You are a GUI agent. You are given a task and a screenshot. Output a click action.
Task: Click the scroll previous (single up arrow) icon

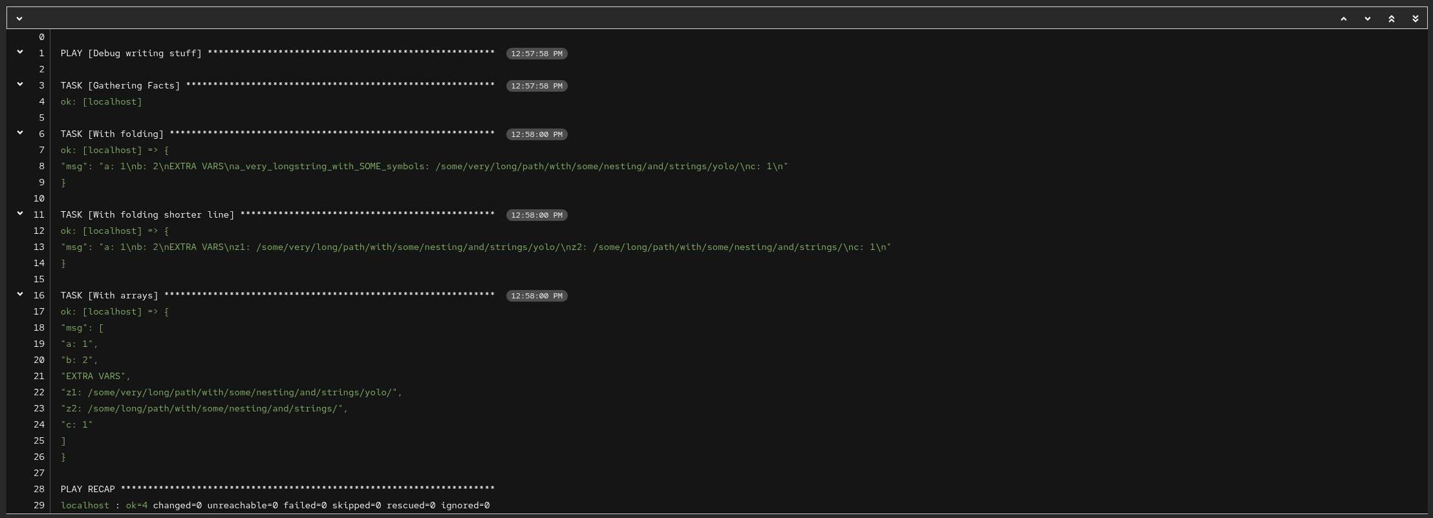pos(1344,19)
